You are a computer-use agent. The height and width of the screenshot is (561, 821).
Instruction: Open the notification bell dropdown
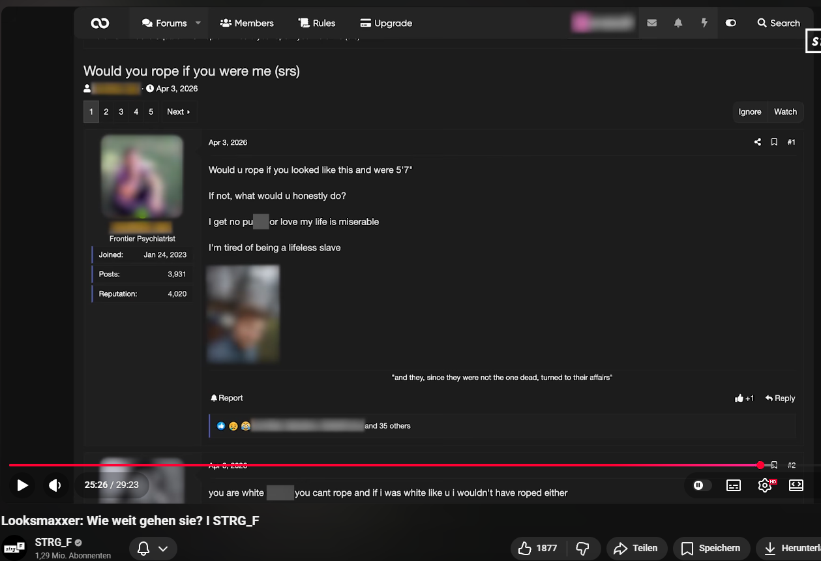pyautogui.click(x=153, y=549)
